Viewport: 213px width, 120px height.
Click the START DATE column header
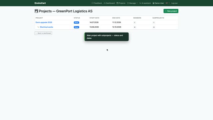pyautogui.click(x=95, y=18)
